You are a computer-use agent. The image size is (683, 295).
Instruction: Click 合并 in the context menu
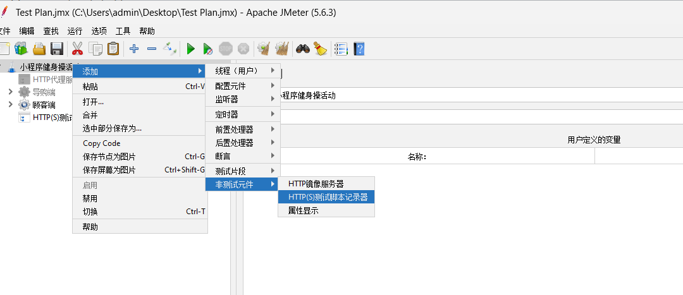tap(139, 116)
